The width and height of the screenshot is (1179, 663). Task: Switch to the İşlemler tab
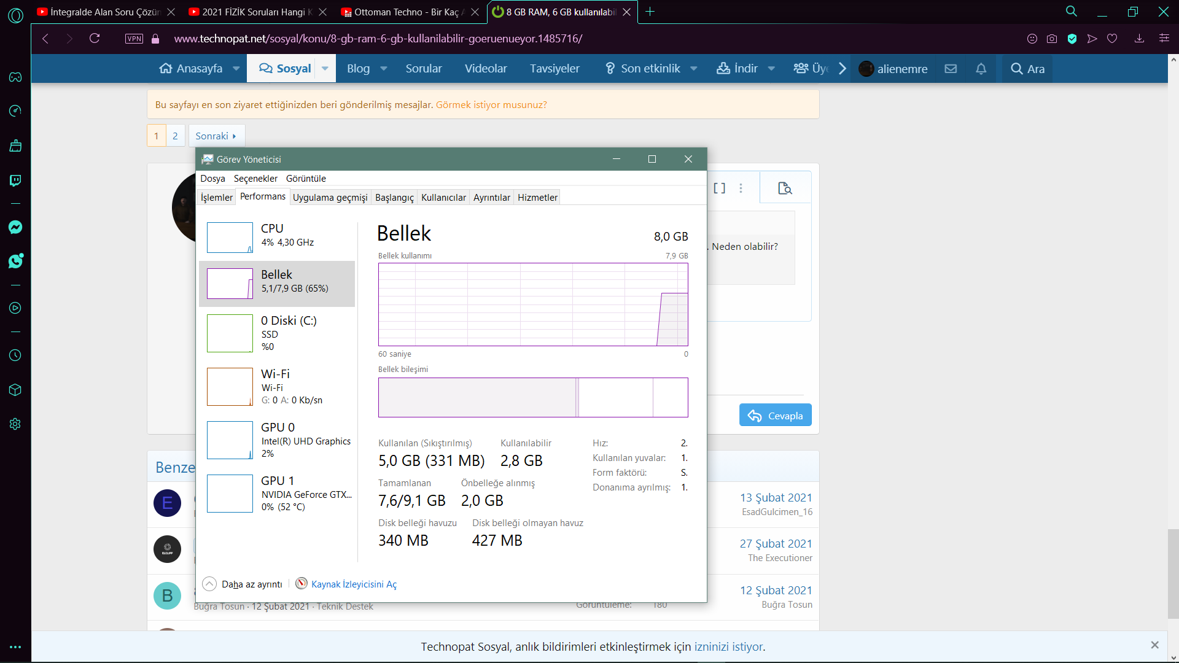(x=216, y=198)
